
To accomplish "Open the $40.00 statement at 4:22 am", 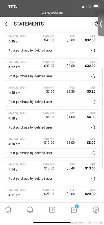I will click(52, 69).
